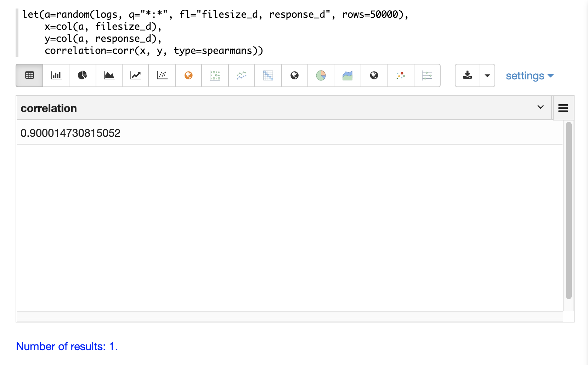588x365 pixels.
Task: Select the bar chart visualization
Action: point(56,75)
